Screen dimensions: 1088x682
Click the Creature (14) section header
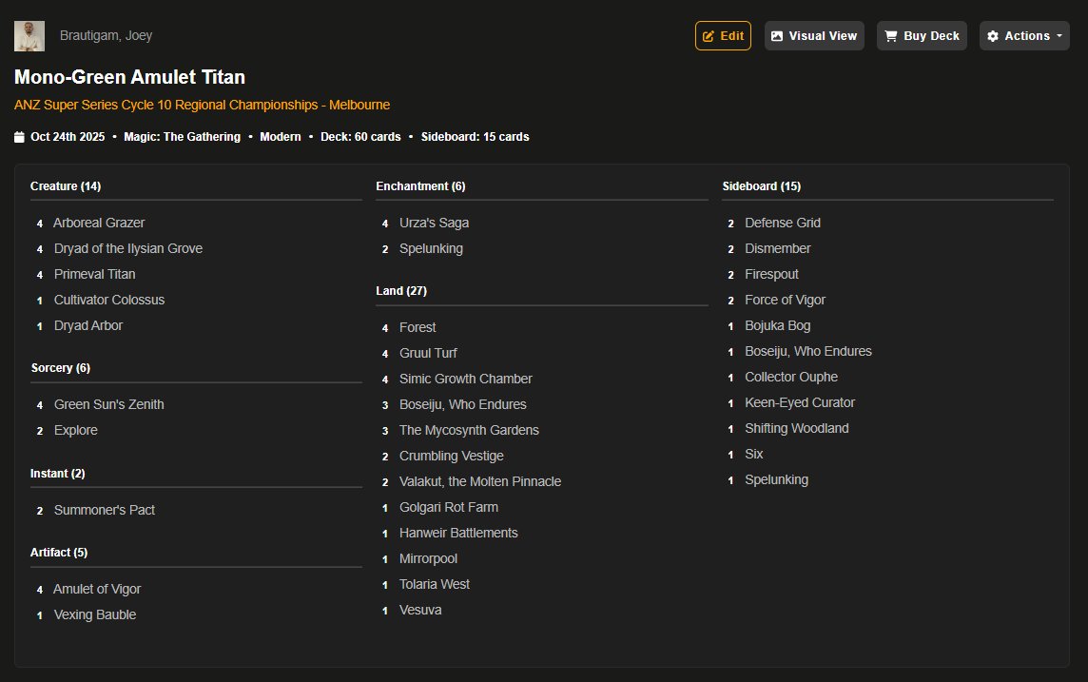click(x=66, y=185)
